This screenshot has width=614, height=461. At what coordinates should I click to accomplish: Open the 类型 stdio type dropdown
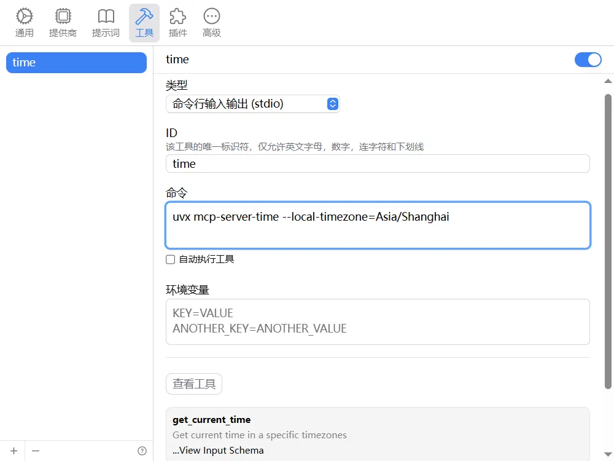(x=252, y=104)
